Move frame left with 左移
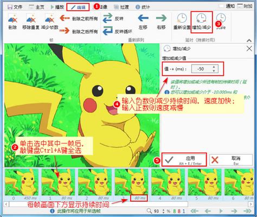Image resolution: width=257 pixels, height=217 pixels. (x=143, y=22)
